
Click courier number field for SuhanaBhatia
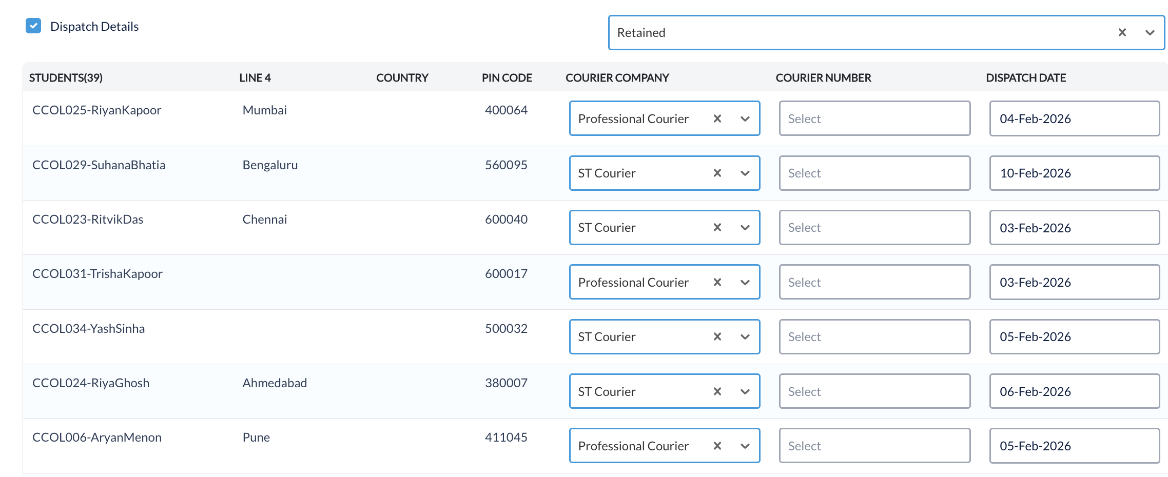click(874, 173)
